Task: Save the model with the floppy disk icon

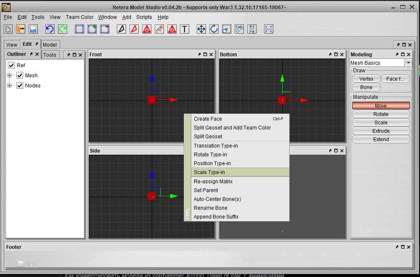Action: point(33,29)
